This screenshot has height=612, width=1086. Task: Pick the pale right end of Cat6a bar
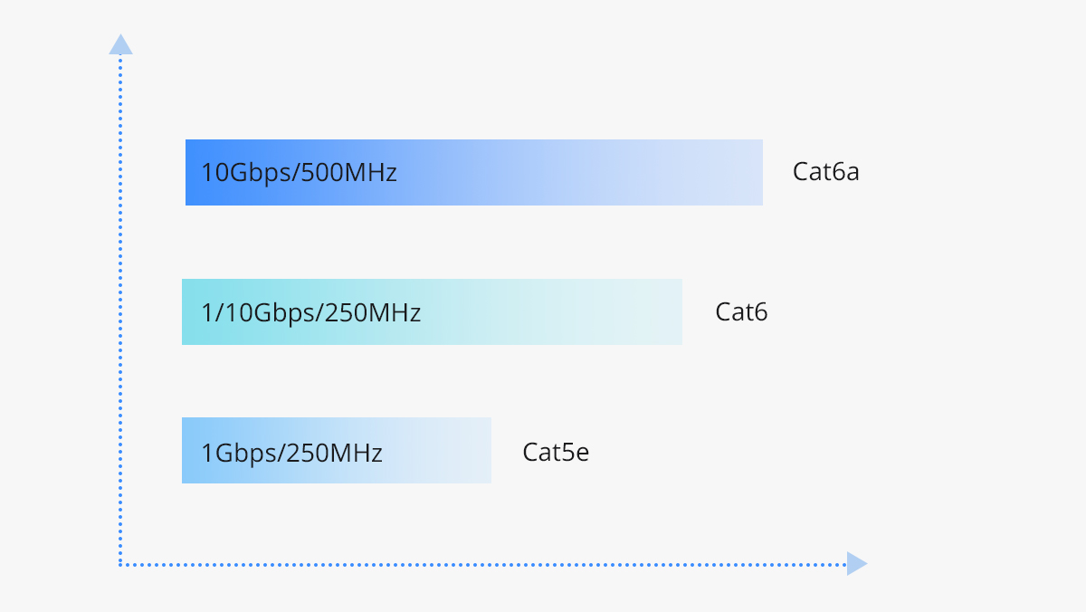click(x=753, y=172)
